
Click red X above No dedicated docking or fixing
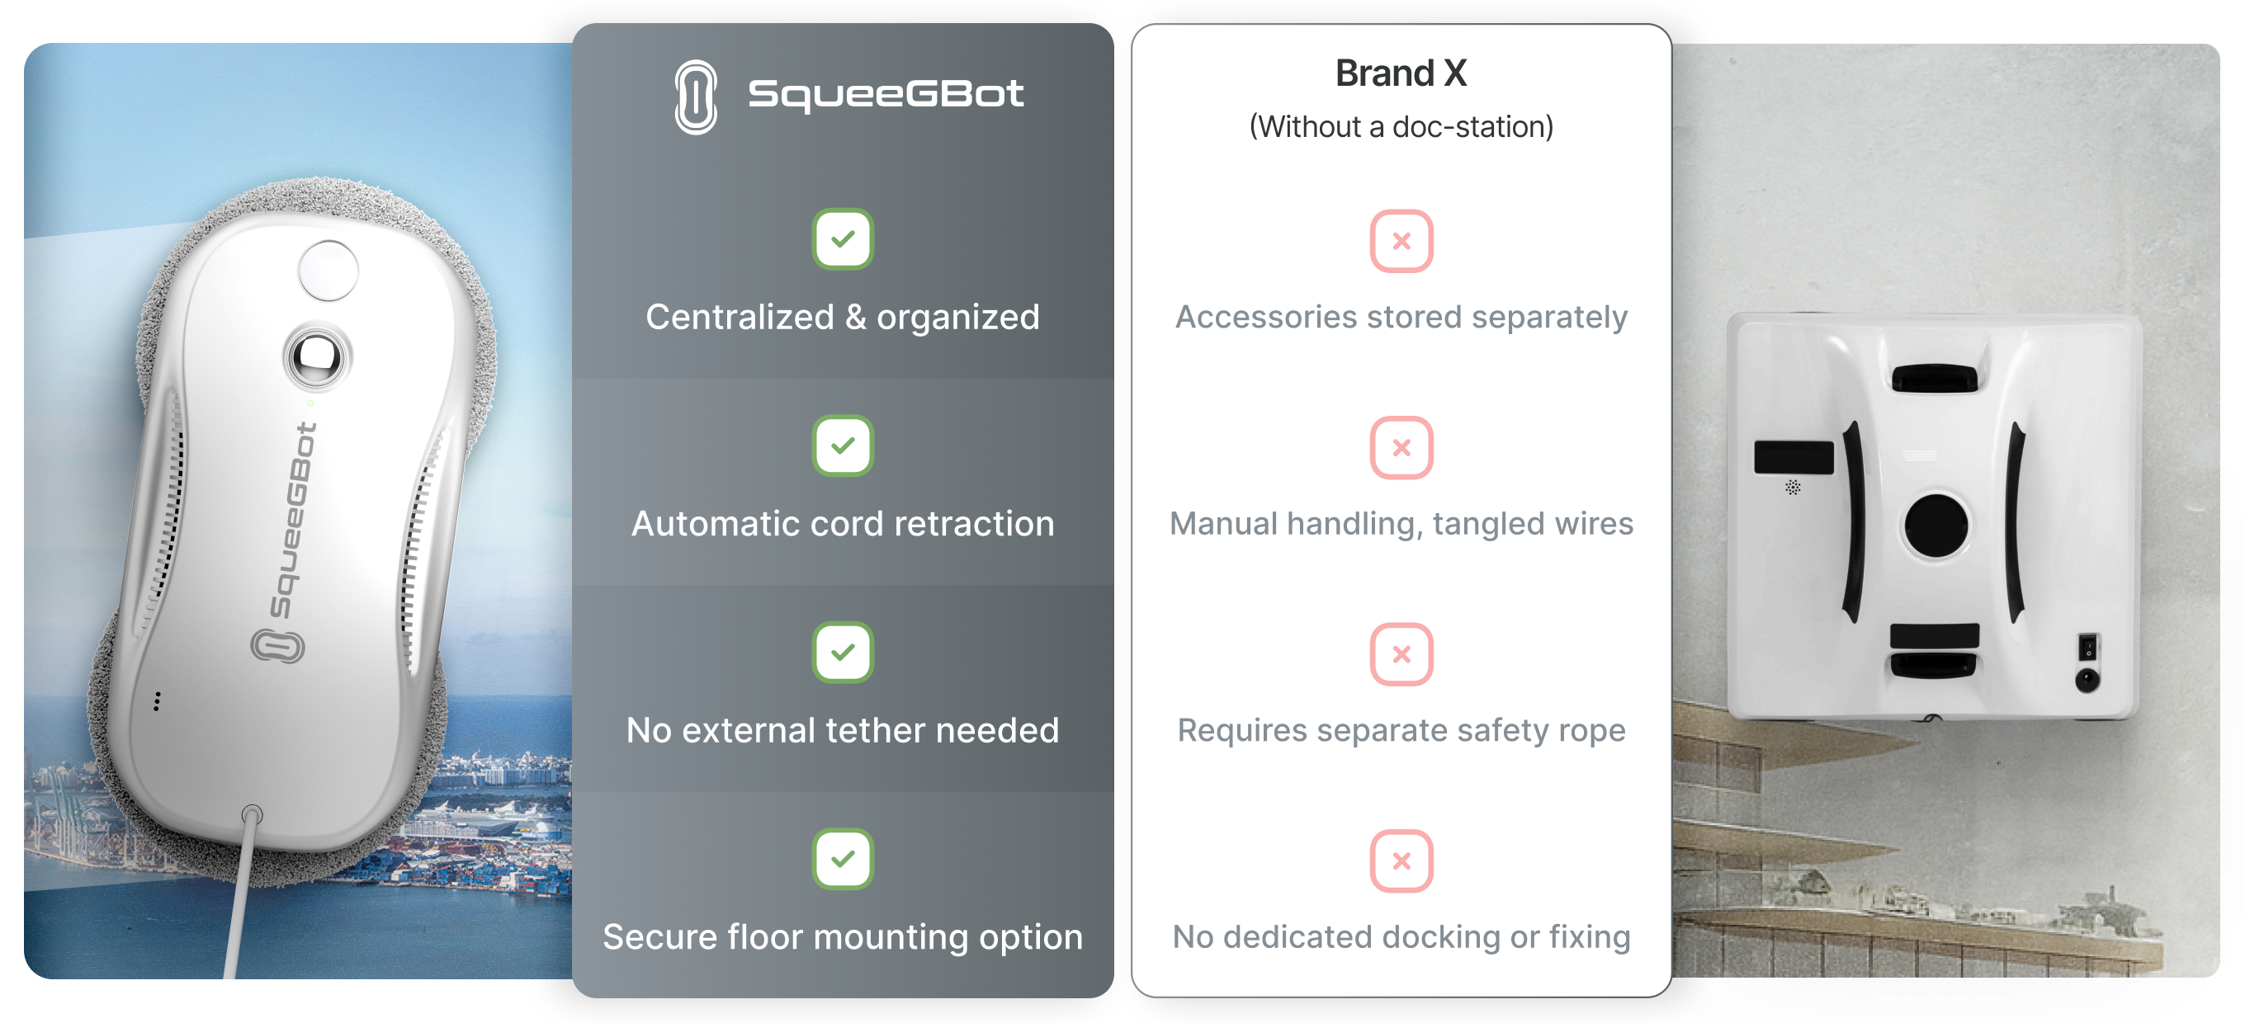[1401, 861]
